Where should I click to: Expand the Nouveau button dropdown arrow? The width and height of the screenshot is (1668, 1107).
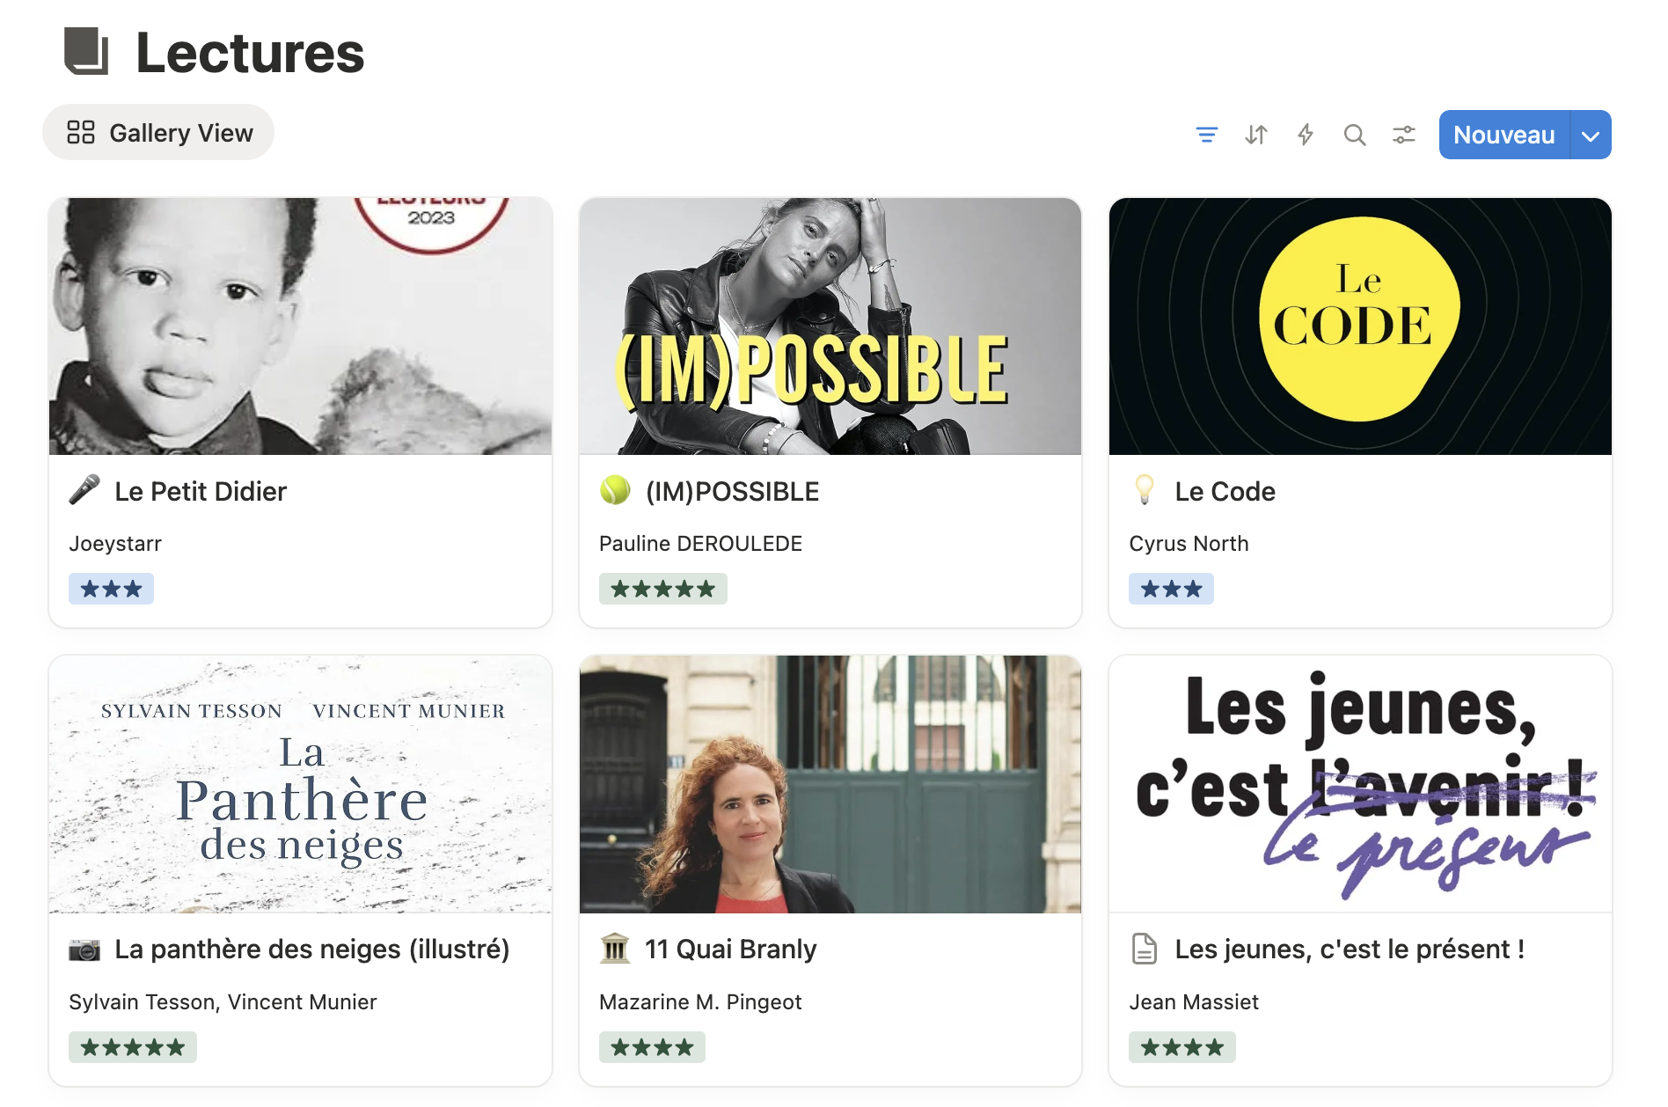coord(1590,136)
